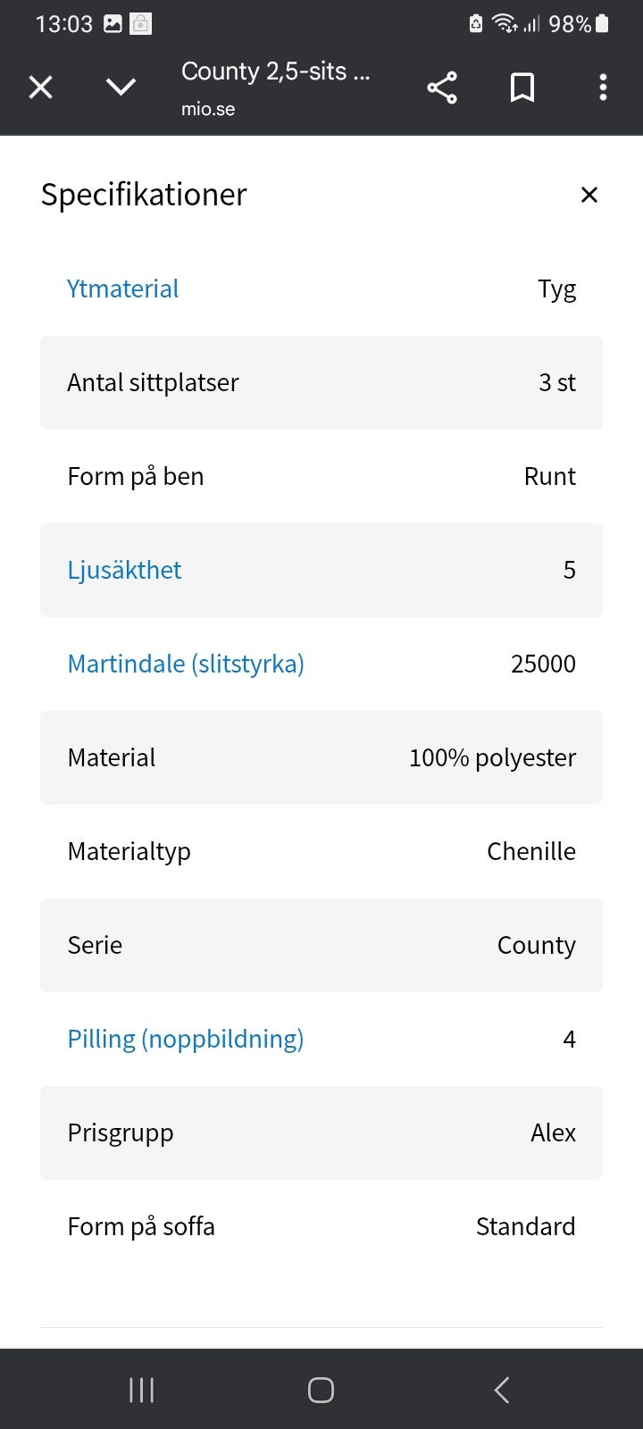Image resolution: width=643 pixels, height=1429 pixels.
Task: Bookmark this page
Action: [x=522, y=88]
